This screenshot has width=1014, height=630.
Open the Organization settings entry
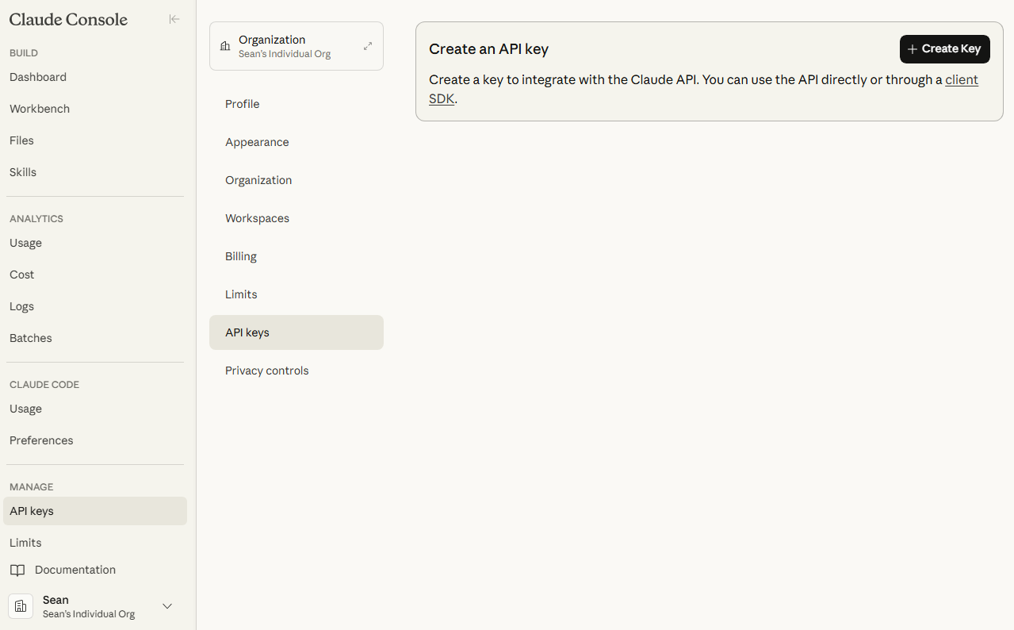(x=258, y=180)
